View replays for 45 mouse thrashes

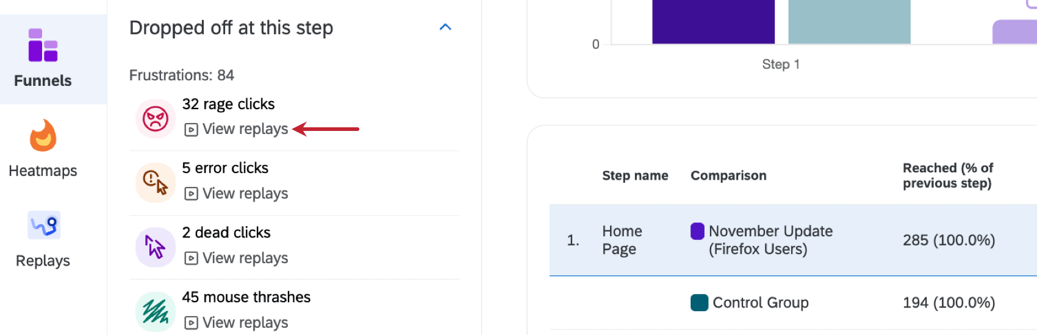click(x=245, y=323)
